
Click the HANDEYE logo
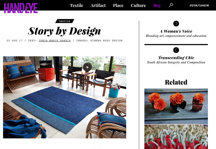[21, 8]
